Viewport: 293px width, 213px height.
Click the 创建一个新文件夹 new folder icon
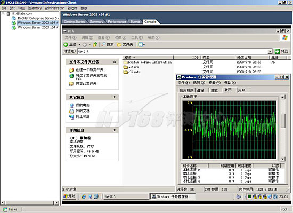(x=71, y=70)
